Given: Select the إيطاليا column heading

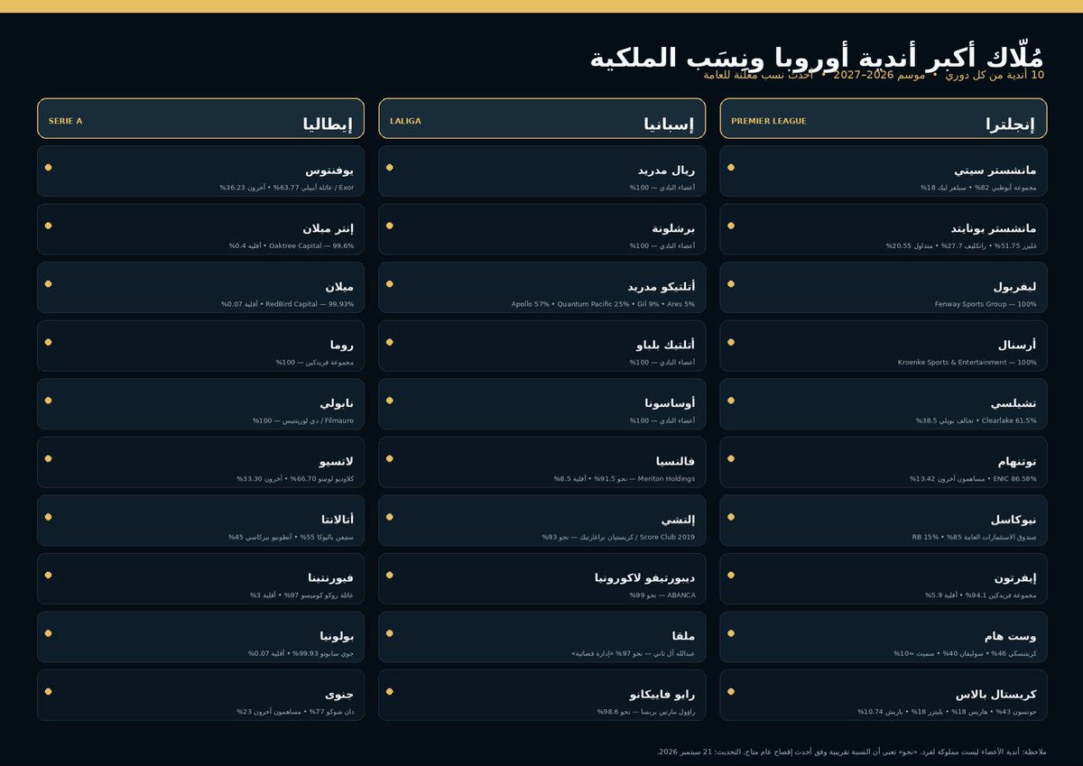Looking at the screenshot, I should (x=328, y=125).
